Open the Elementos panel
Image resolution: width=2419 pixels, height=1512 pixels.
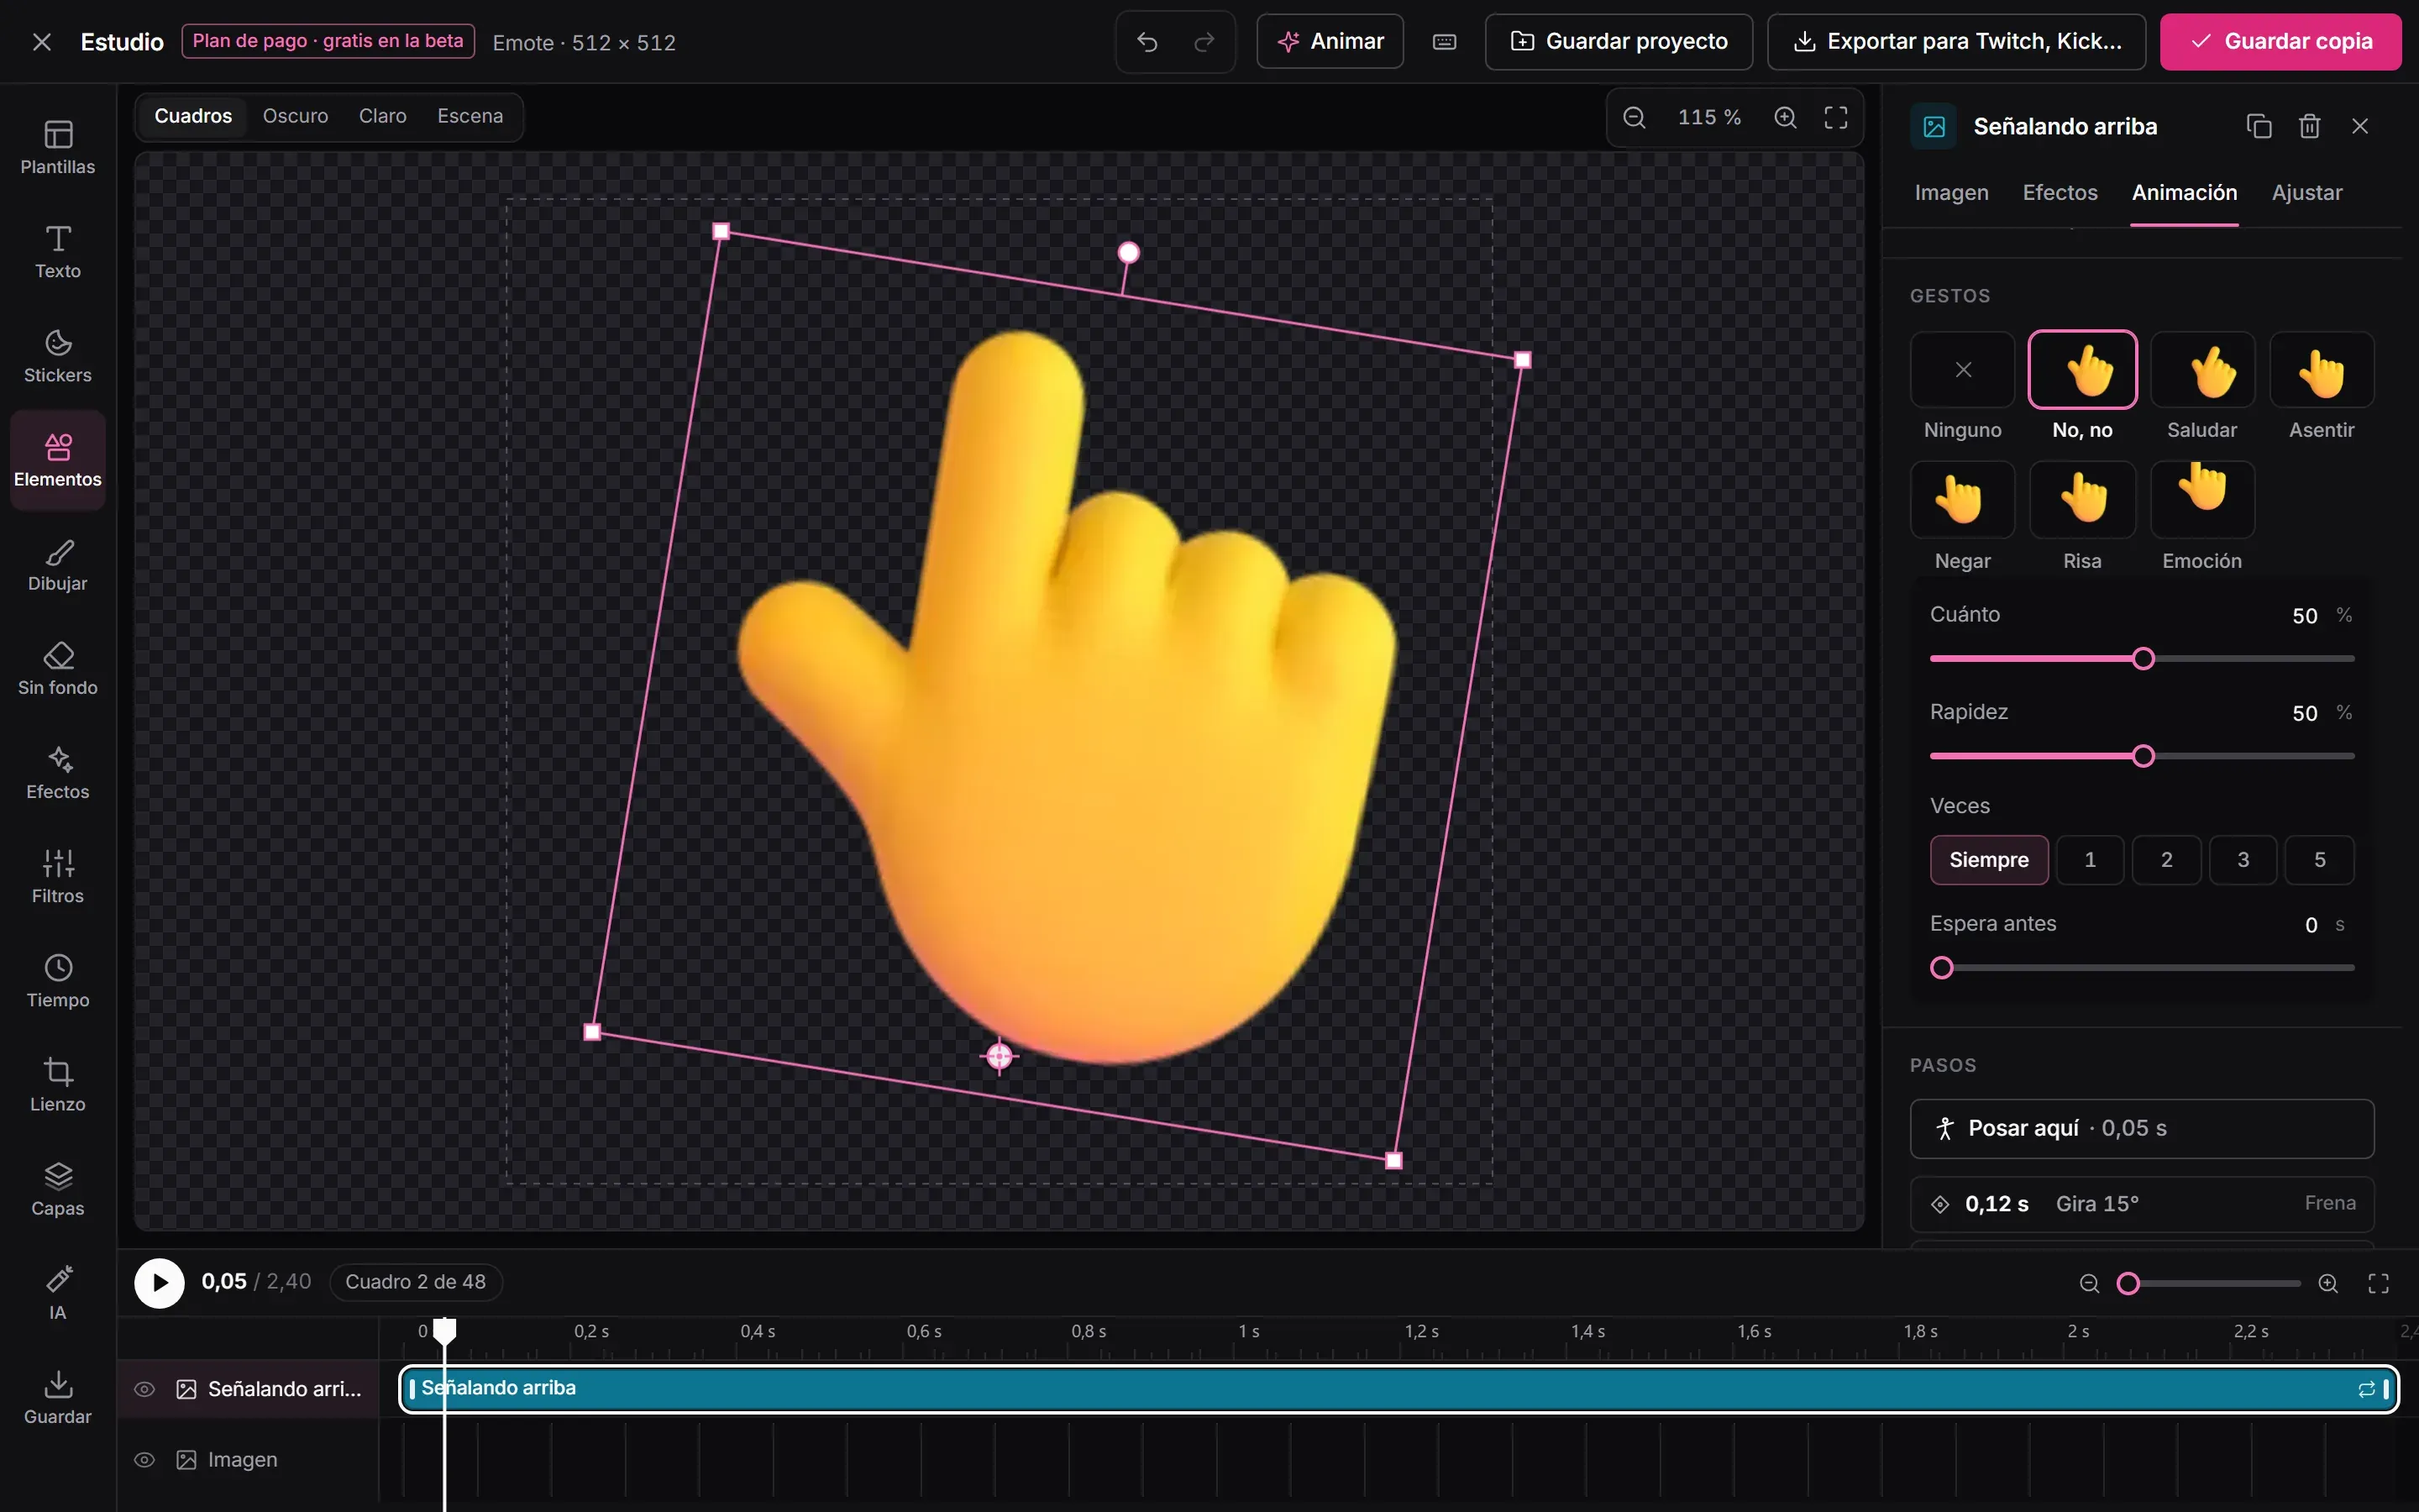pyautogui.click(x=58, y=460)
